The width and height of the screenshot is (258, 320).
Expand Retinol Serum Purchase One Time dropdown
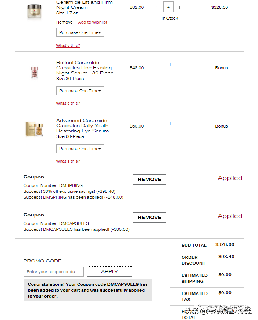point(80,91)
